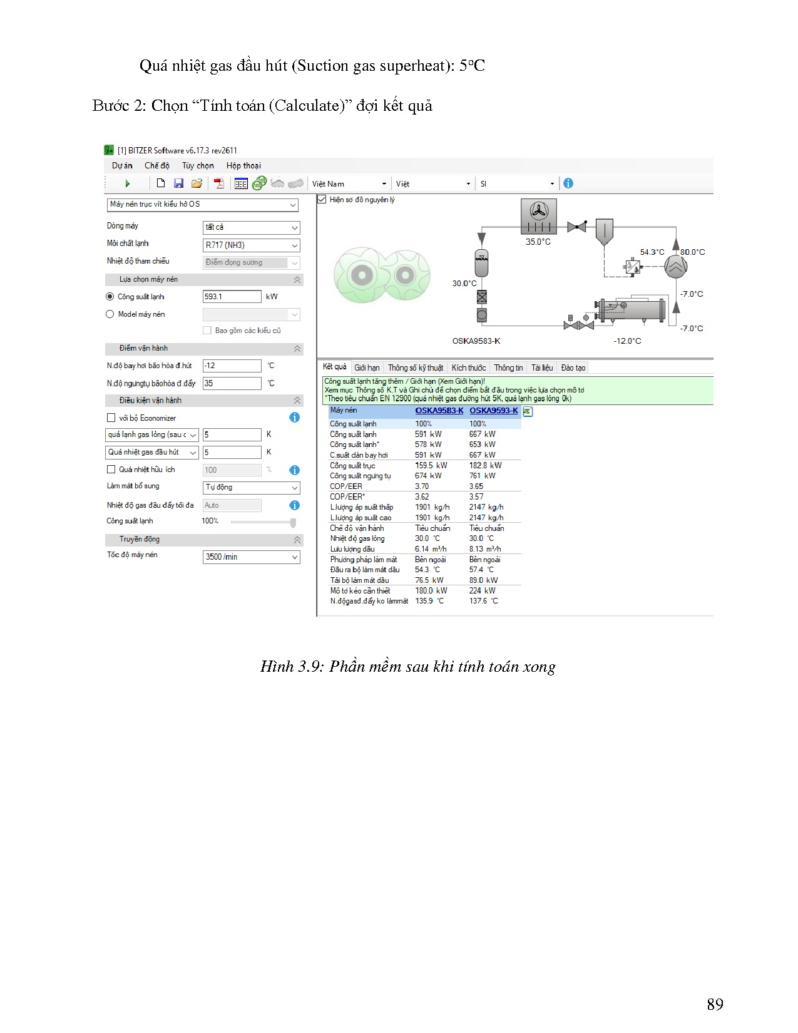Collapse the Điểm vận hành section
Image resolution: width=798 pixels, height=1033 pixels.
[x=297, y=349]
